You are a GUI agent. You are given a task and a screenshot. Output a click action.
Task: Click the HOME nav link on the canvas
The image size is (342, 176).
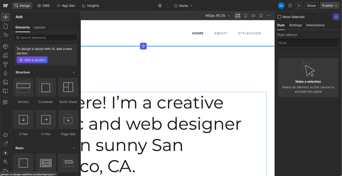198,33
